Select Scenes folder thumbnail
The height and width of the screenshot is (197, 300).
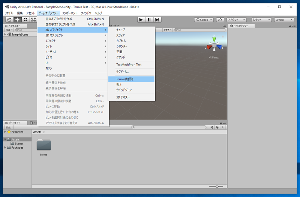click(x=43, y=145)
